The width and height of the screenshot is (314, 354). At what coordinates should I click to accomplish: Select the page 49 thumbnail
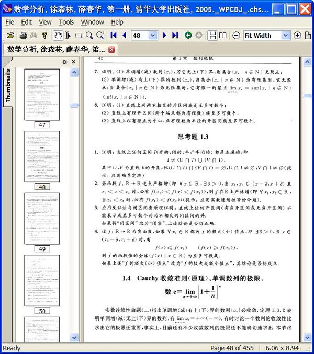(x=42, y=219)
